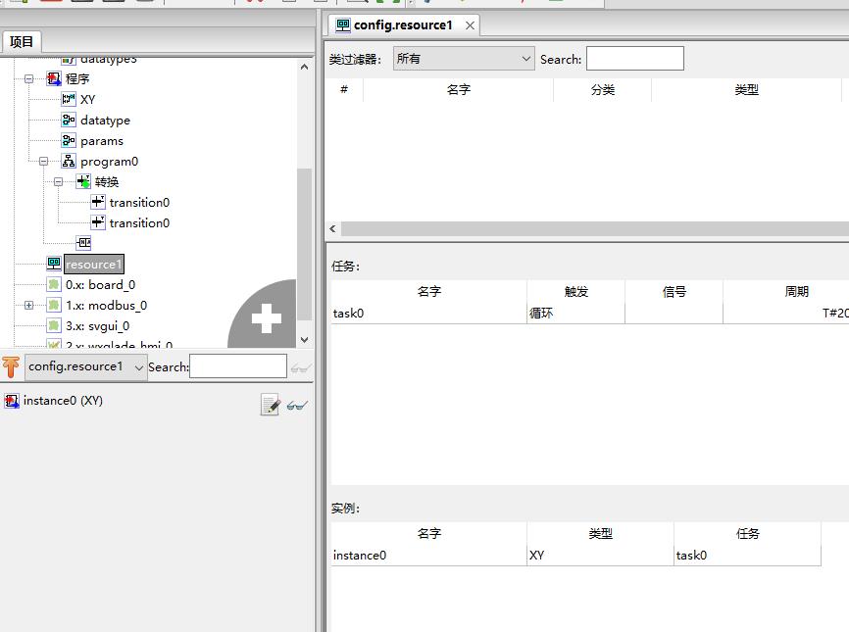Screen dimensions: 849x632
Task: Collapse the 转换 transitions node
Action: click(x=58, y=181)
